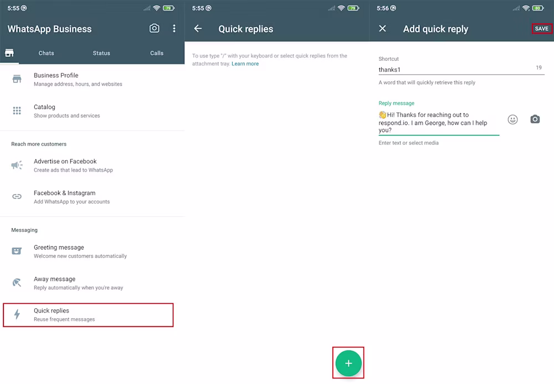Open Advertise on Facebook
Screen dimensions: 554x384
tap(92, 165)
